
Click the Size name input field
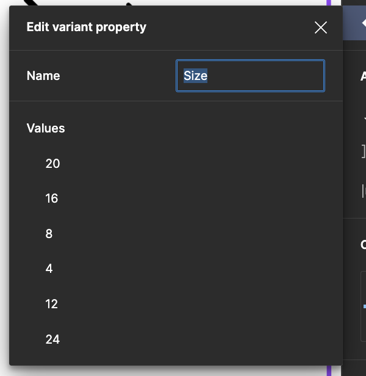point(250,76)
